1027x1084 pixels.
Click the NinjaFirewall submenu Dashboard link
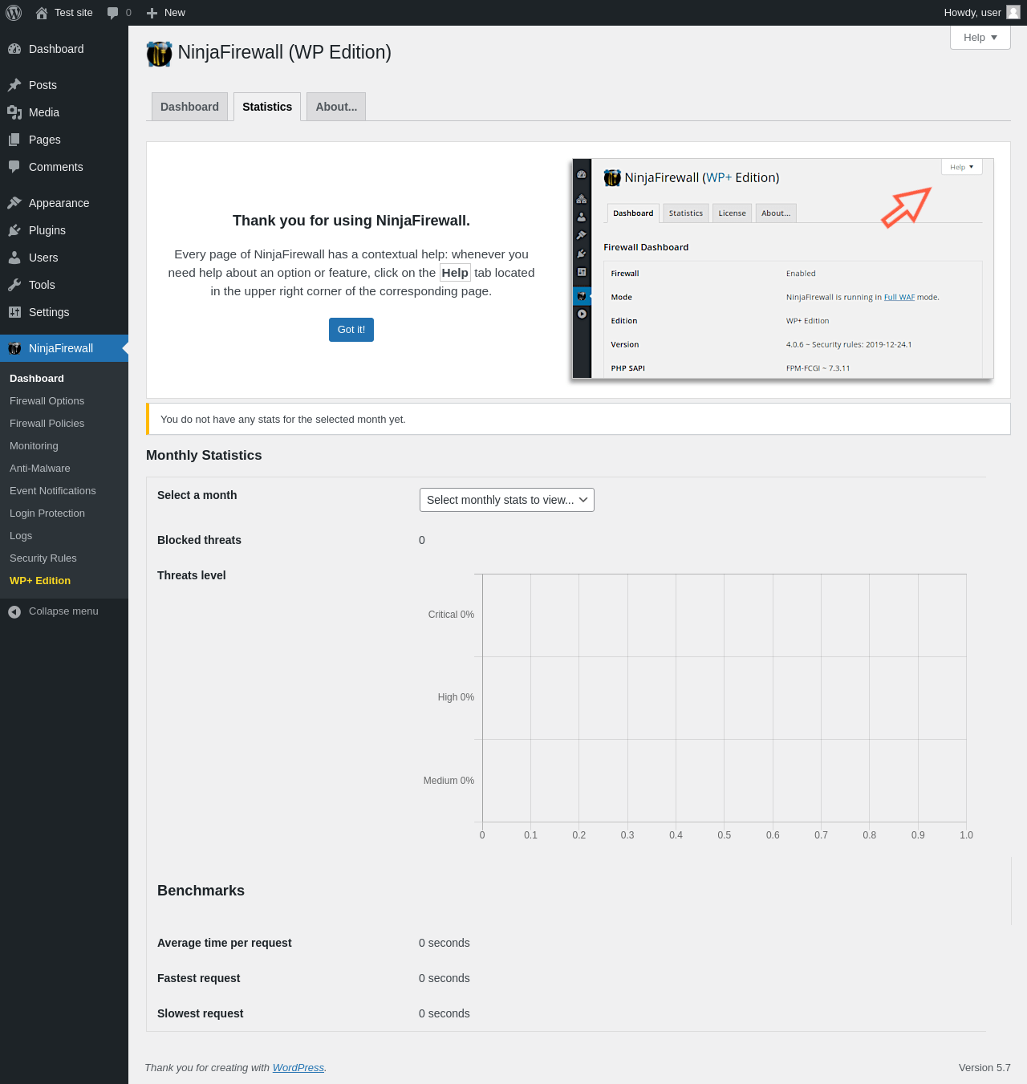(37, 379)
